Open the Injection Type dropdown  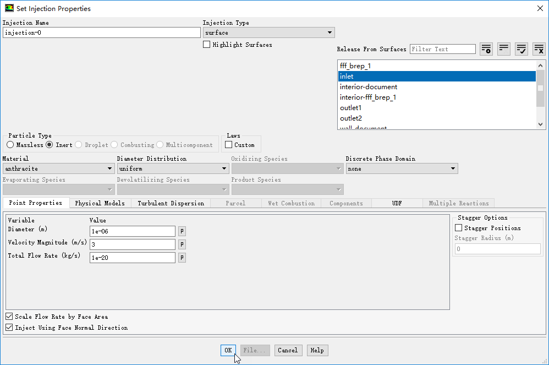[268, 33]
